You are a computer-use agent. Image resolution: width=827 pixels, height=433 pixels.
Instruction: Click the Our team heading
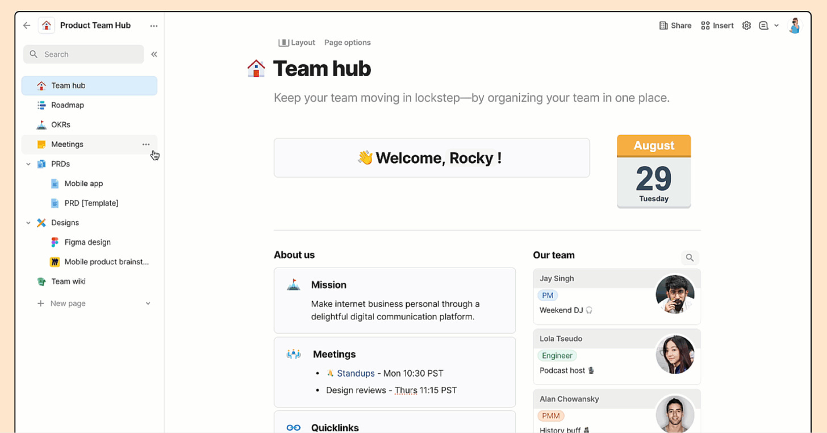[x=554, y=255]
